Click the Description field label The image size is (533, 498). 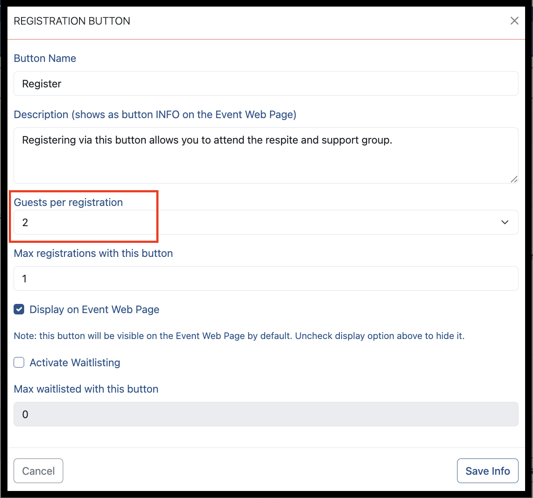(x=155, y=115)
